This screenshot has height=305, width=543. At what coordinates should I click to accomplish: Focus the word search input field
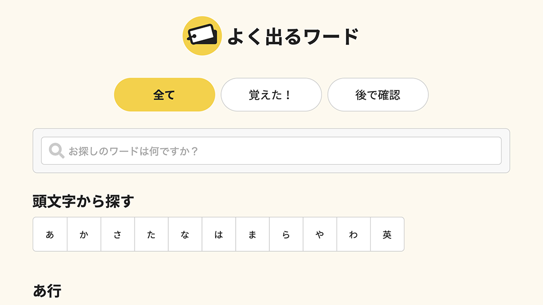(282, 151)
